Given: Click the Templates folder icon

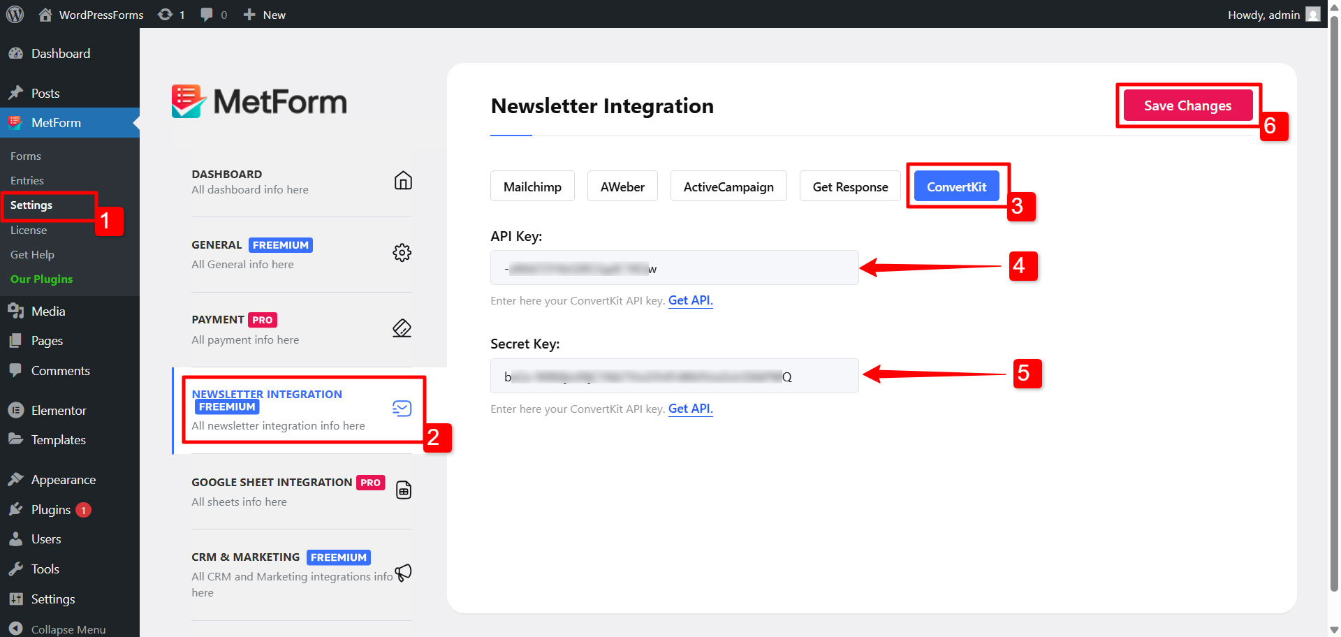Looking at the screenshot, I should coord(15,440).
